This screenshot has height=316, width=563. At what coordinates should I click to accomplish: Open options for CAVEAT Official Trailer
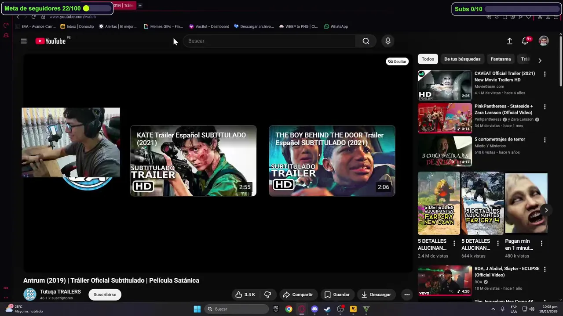click(545, 74)
